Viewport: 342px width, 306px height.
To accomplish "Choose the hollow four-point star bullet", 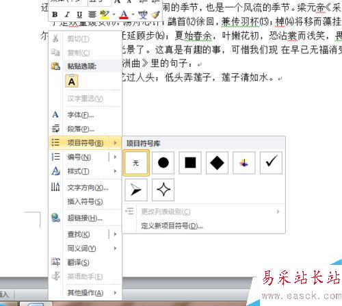I will tap(163, 190).
